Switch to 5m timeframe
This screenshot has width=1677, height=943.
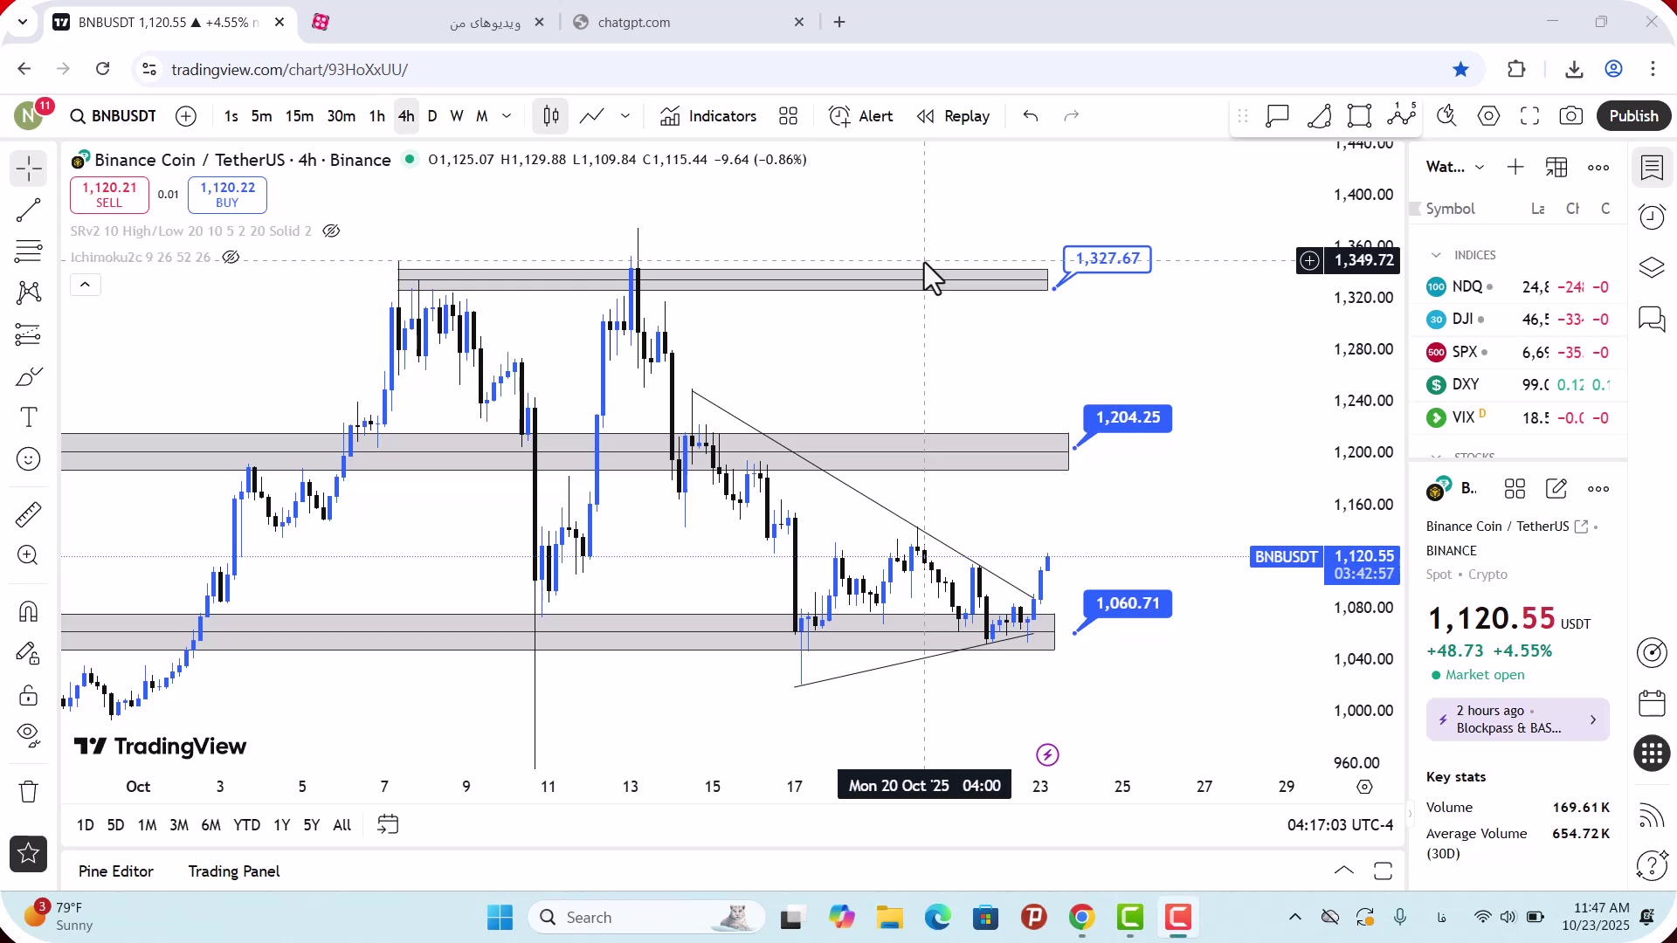pyautogui.click(x=261, y=116)
